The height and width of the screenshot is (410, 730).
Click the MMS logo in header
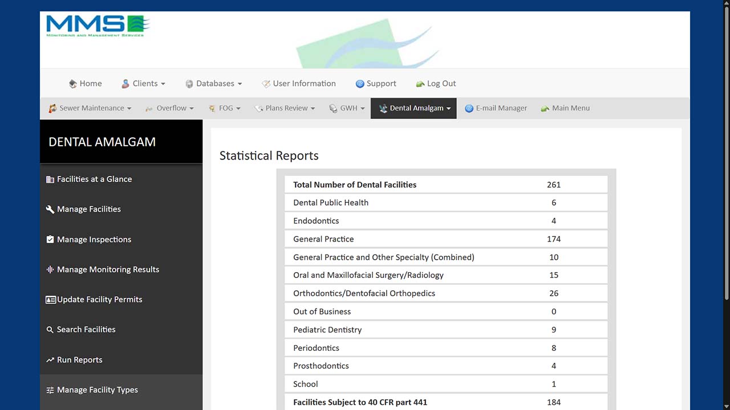pyautogui.click(x=98, y=26)
